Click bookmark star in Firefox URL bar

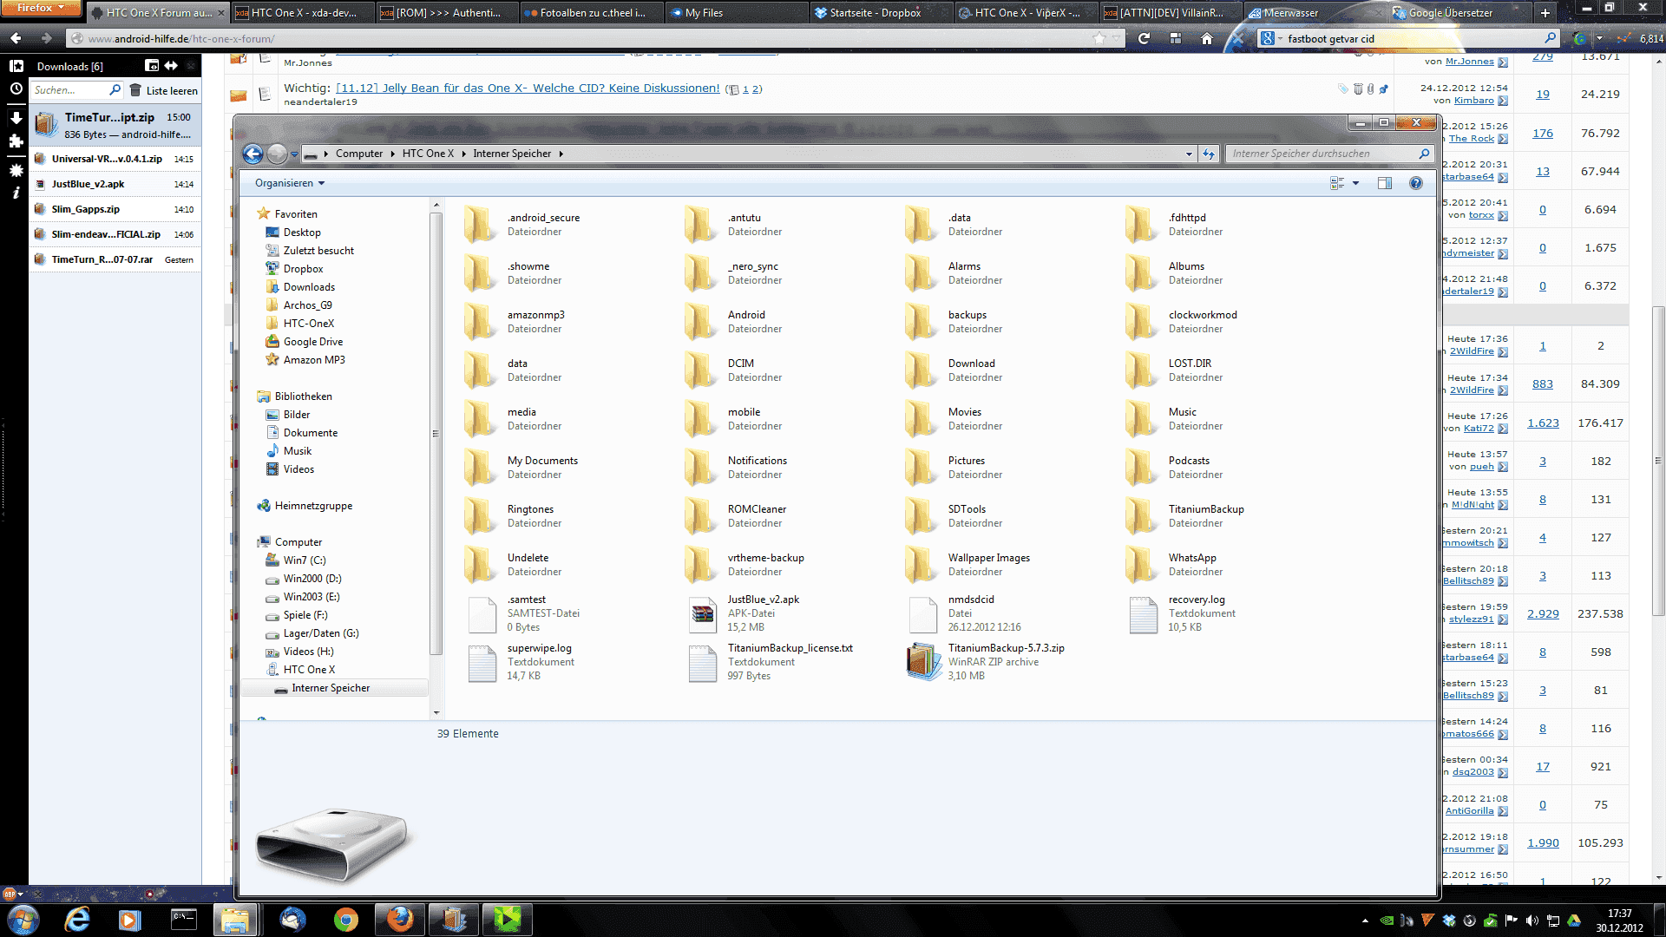[1099, 38]
